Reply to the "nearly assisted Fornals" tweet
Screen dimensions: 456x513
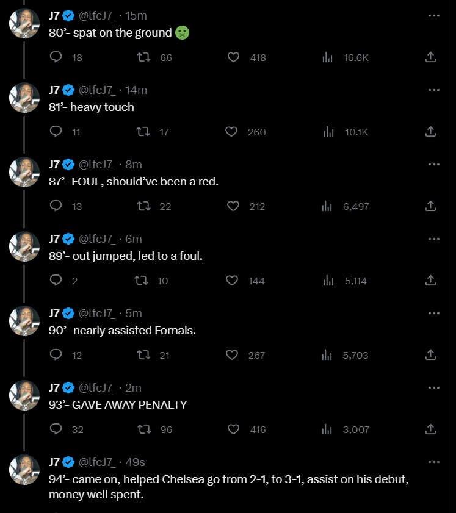click(56, 354)
